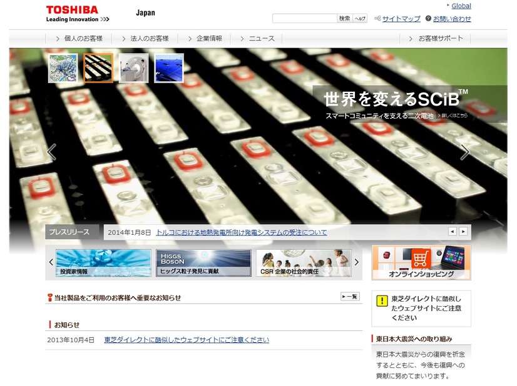This screenshot has width=517, height=386.
Task: Click the 一覧 list button
Action: click(x=350, y=297)
